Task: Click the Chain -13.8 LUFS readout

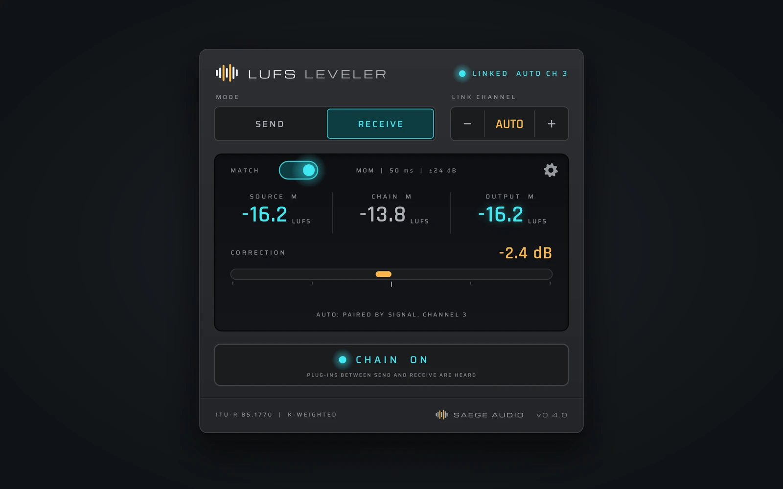Action: pyautogui.click(x=394, y=214)
